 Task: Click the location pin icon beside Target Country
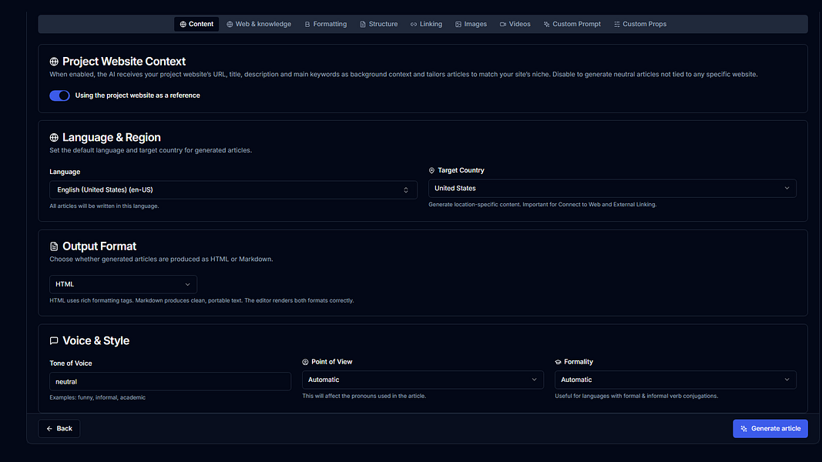click(431, 170)
